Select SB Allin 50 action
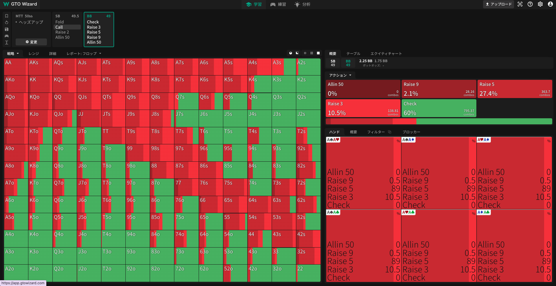This screenshot has width=556, height=286. (67, 37)
